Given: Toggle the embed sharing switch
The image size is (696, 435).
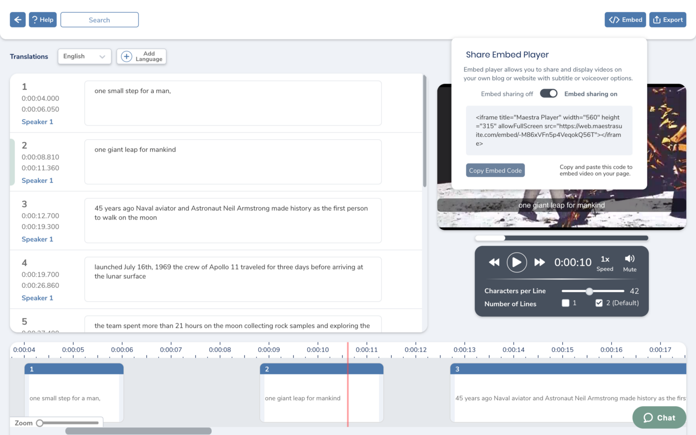Looking at the screenshot, I should pyautogui.click(x=549, y=93).
